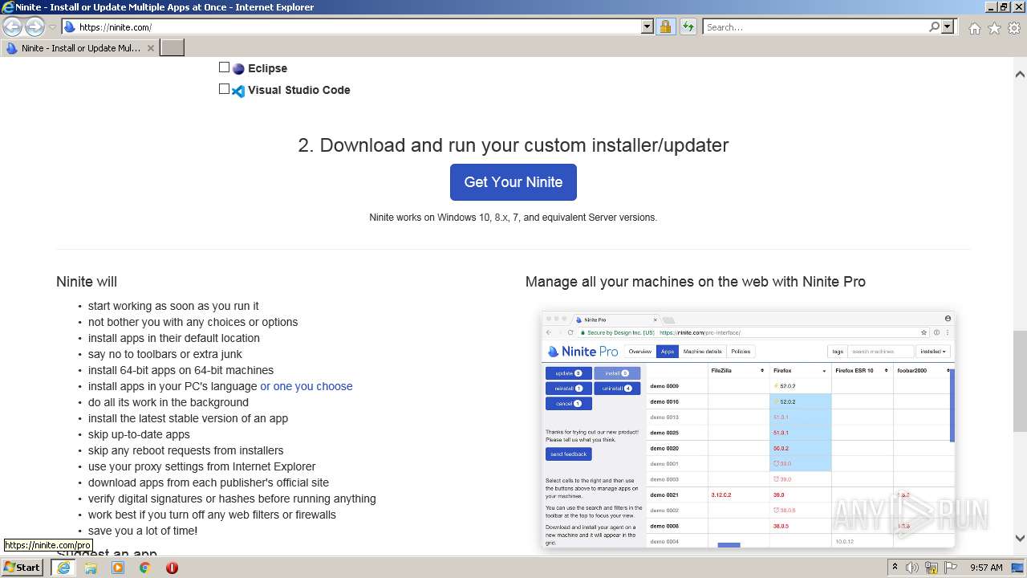Go forward with the browser Forward arrow

(35, 26)
